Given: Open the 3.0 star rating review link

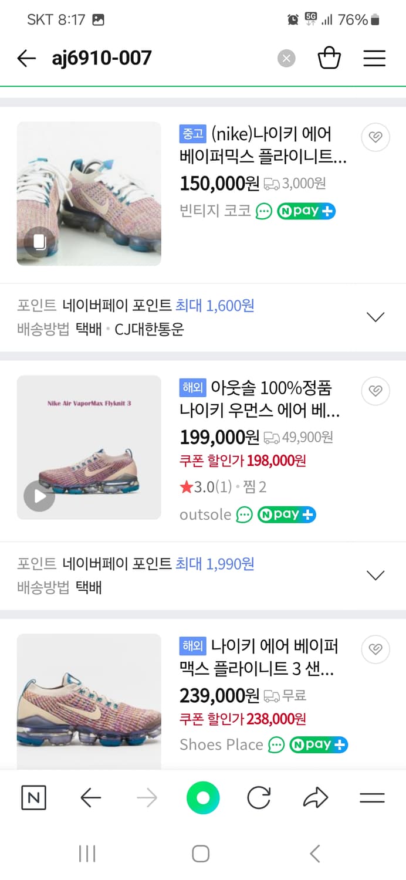Looking at the screenshot, I should point(207,486).
